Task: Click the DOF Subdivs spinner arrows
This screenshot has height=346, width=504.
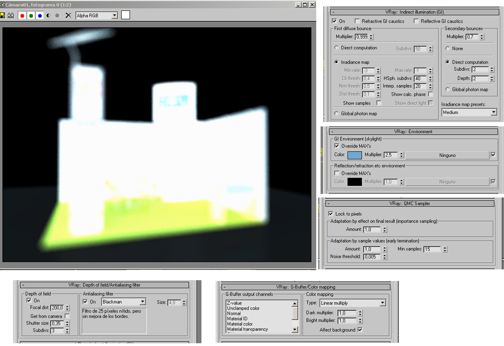Action: pos(67,330)
